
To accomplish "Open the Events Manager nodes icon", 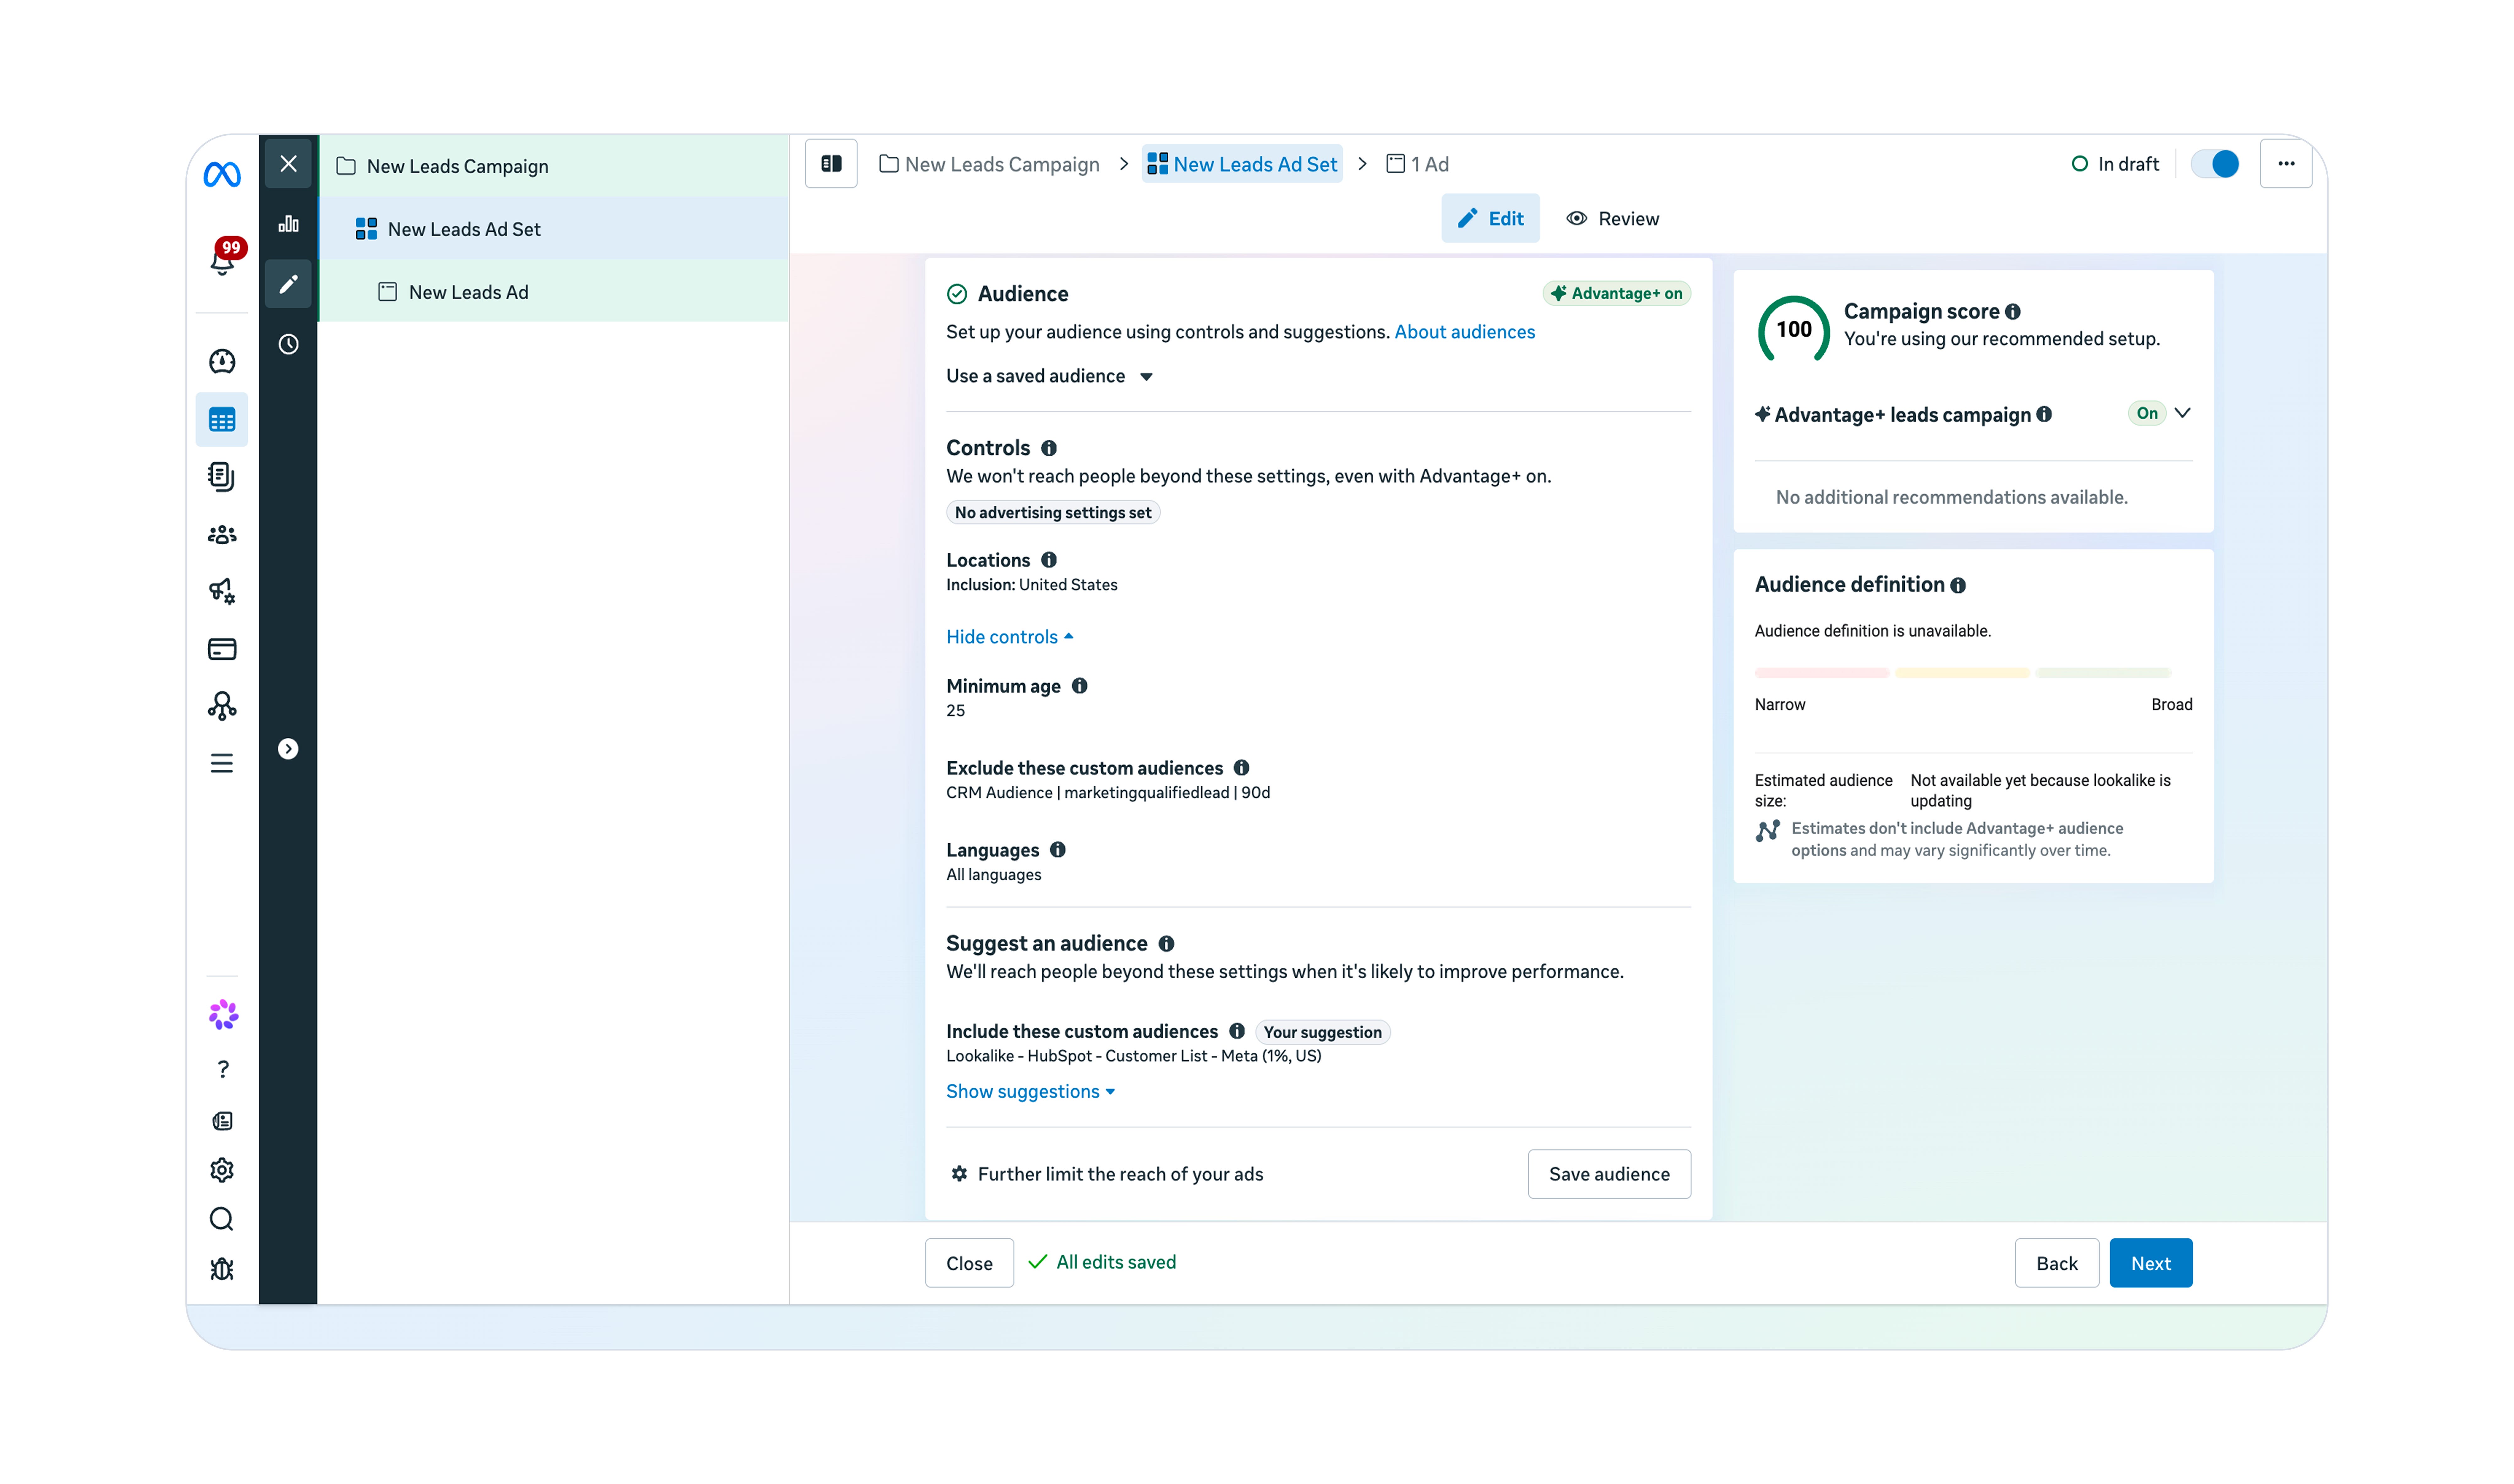I will pos(222,706).
